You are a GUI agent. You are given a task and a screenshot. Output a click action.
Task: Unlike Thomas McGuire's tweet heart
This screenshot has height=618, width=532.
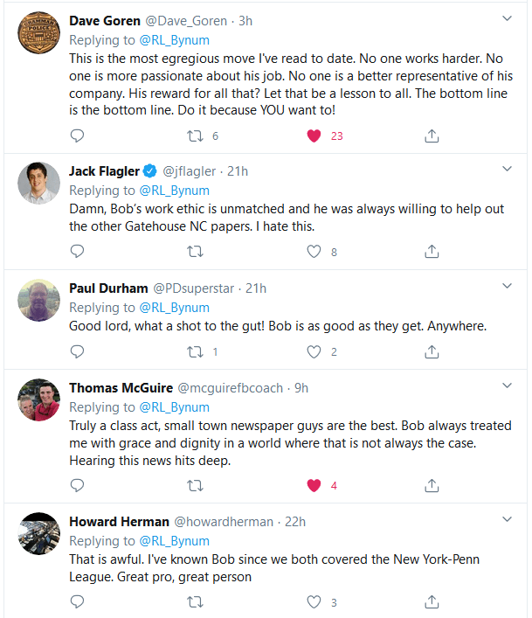pos(314,485)
